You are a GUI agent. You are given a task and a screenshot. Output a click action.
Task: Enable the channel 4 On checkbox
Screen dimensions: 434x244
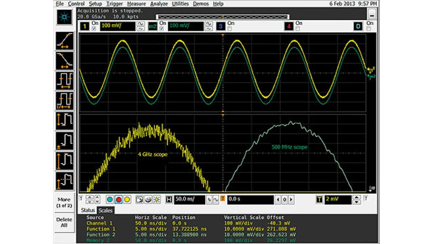coord(298,29)
